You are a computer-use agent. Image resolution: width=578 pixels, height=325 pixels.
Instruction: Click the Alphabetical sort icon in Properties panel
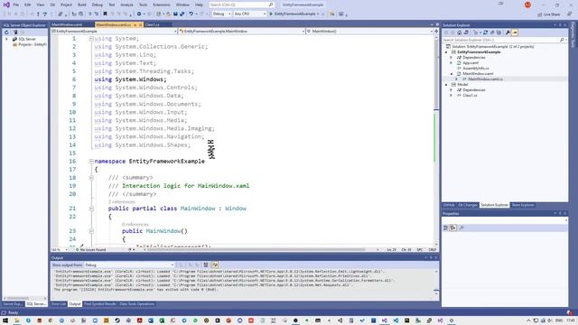point(453,228)
